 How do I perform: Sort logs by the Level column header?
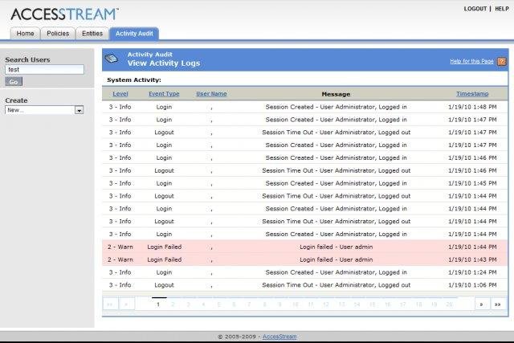click(120, 94)
